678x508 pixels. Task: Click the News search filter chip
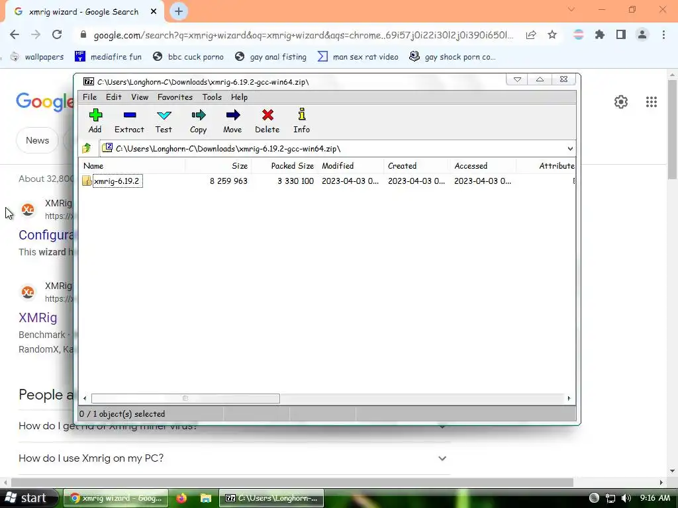click(x=37, y=140)
